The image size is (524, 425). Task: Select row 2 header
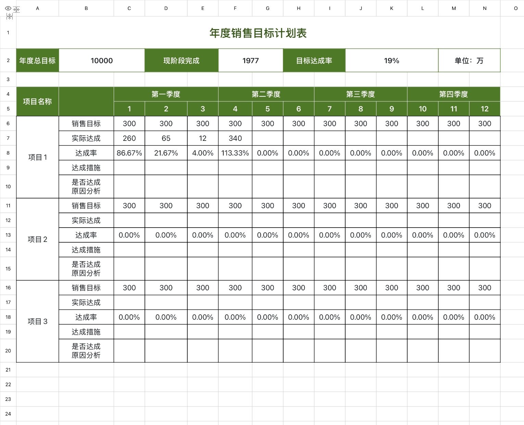point(8,60)
